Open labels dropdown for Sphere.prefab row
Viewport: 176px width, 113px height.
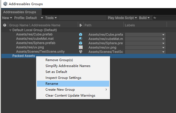tap(145, 43)
